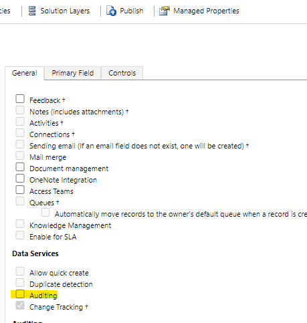This screenshot has height=323, width=307.
Task: Click the Feedback label
Action: tap(45, 100)
